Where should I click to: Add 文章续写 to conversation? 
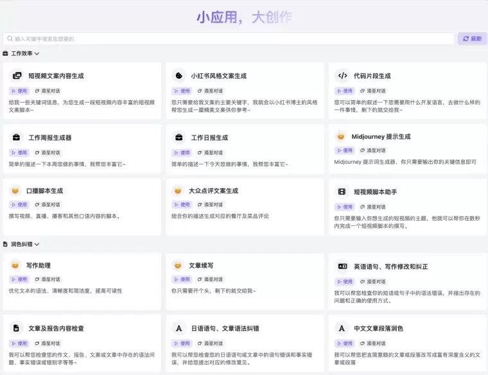tap(210, 279)
